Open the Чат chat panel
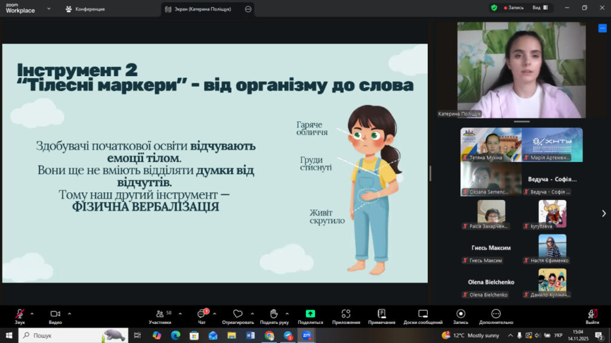This screenshot has height=343, width=611. click(x=201, y=316)
